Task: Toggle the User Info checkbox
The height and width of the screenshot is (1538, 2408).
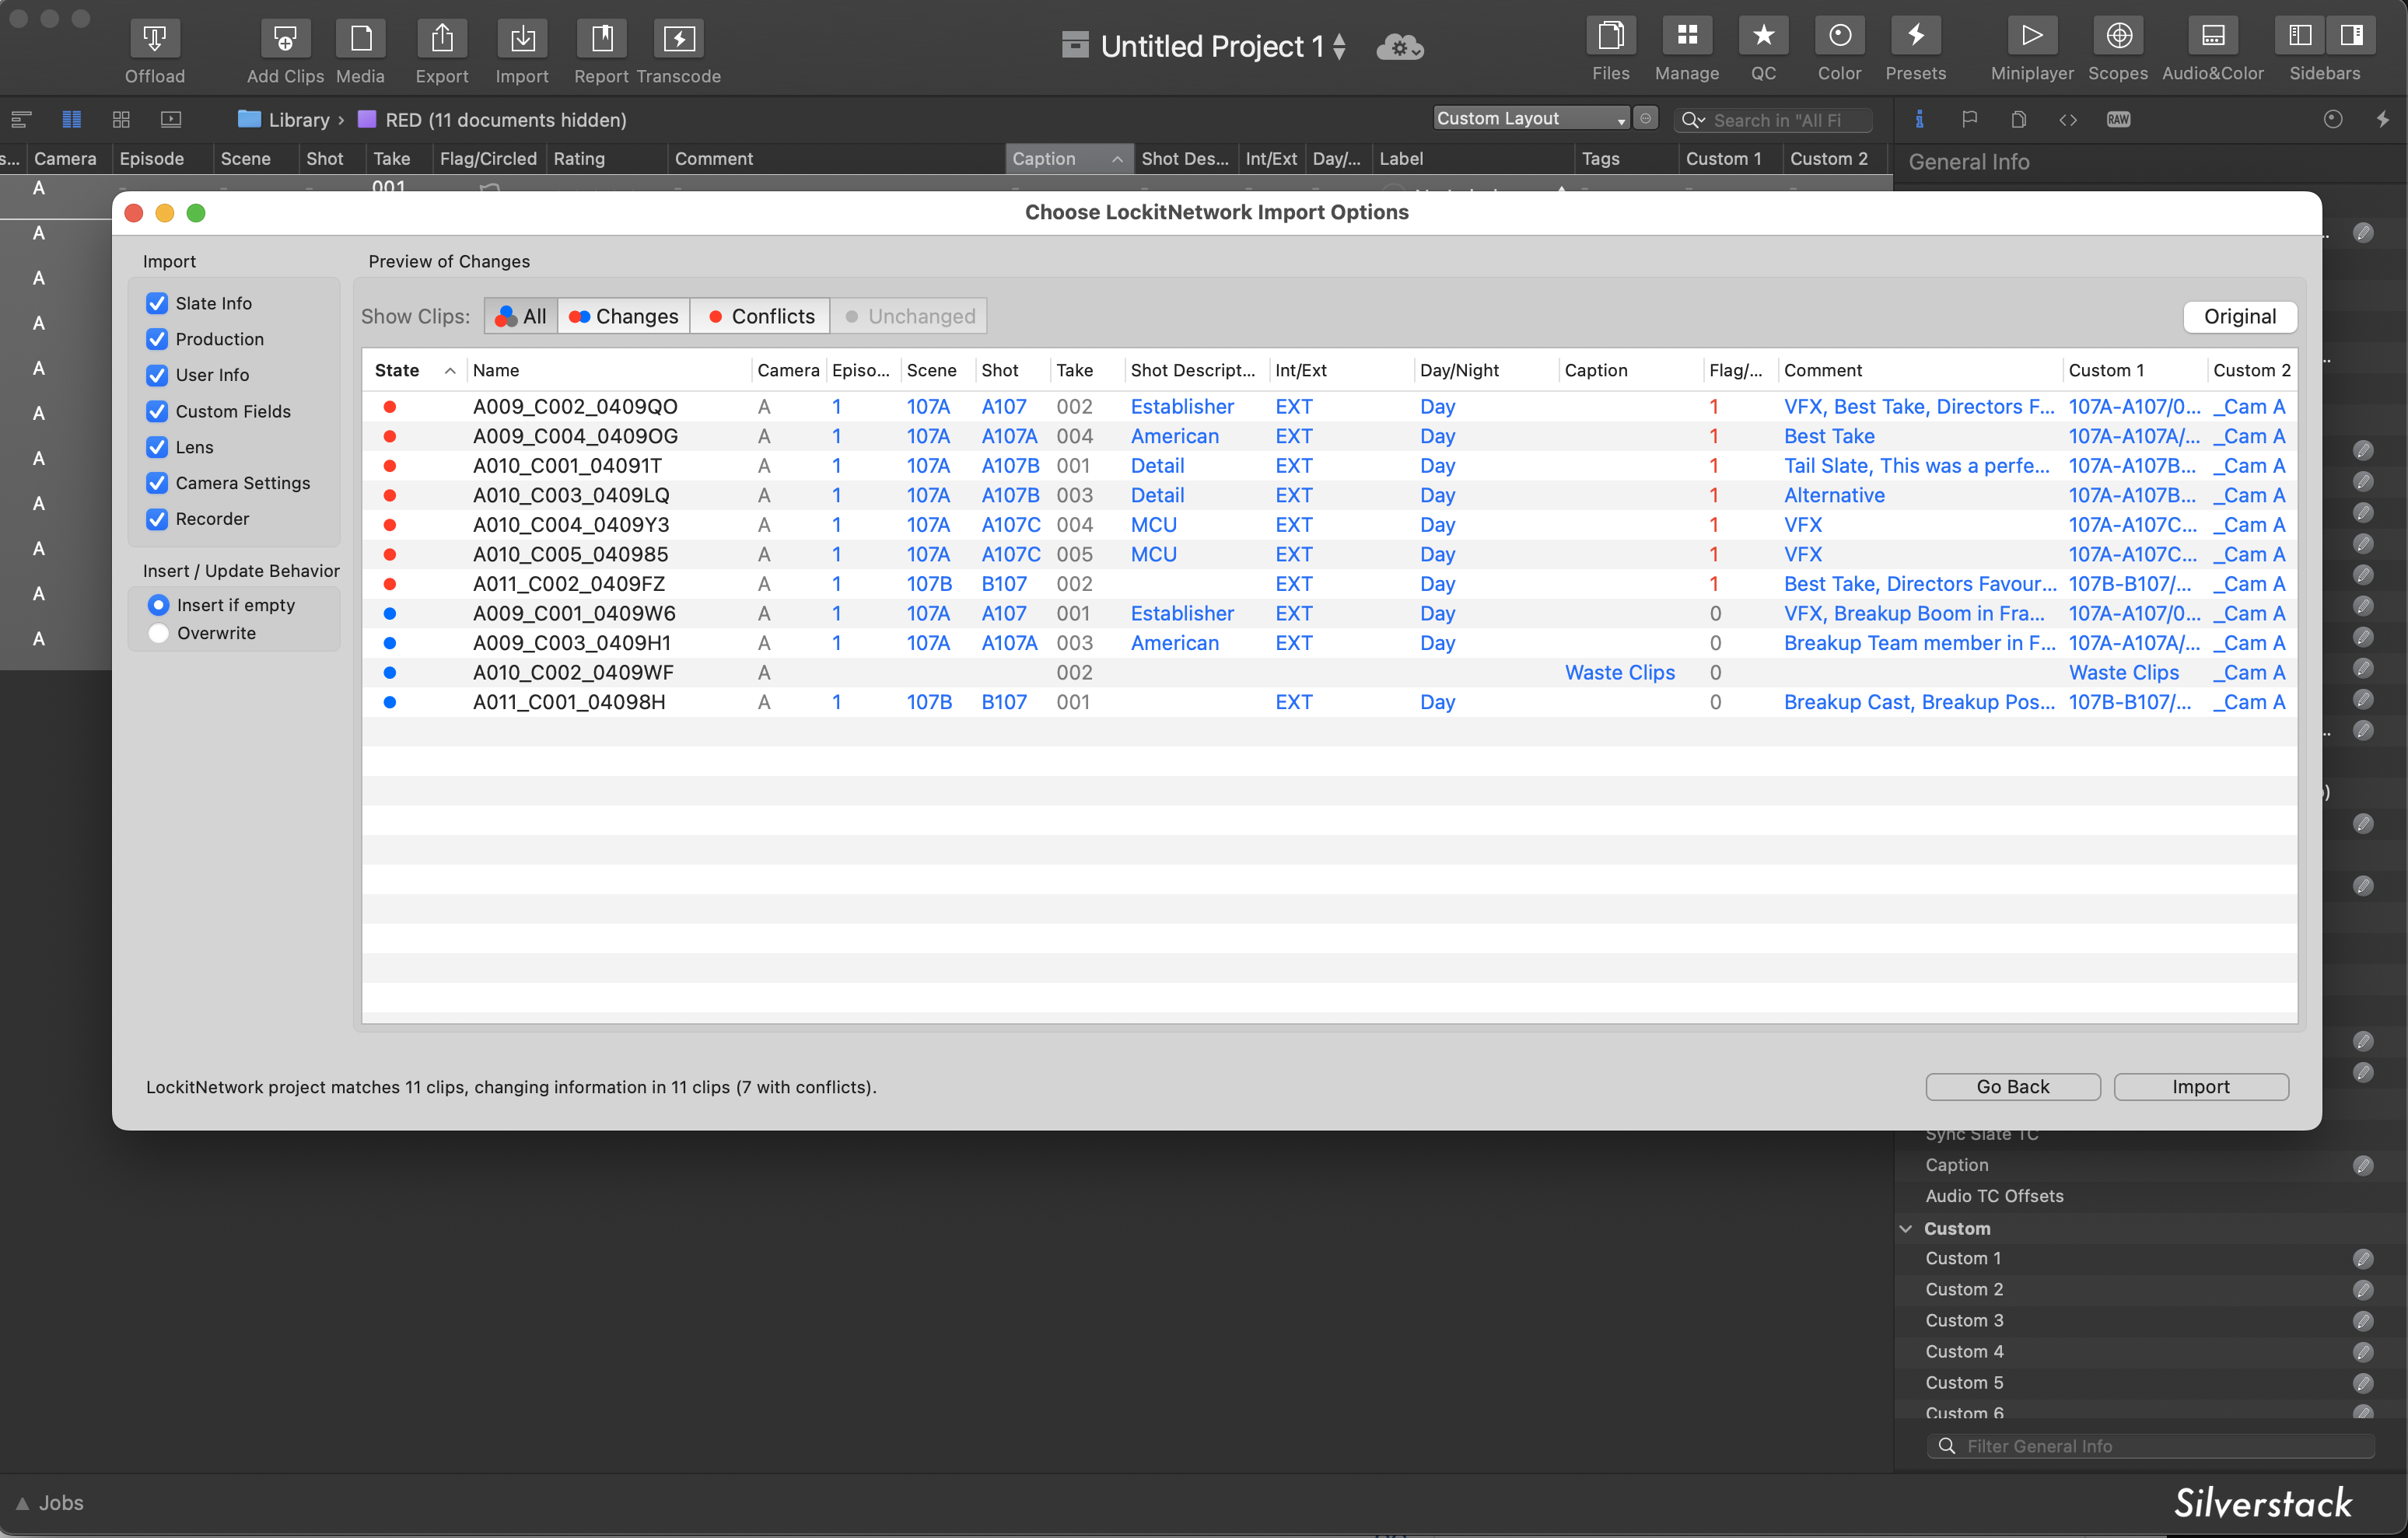Action: [x=157, y=375]
